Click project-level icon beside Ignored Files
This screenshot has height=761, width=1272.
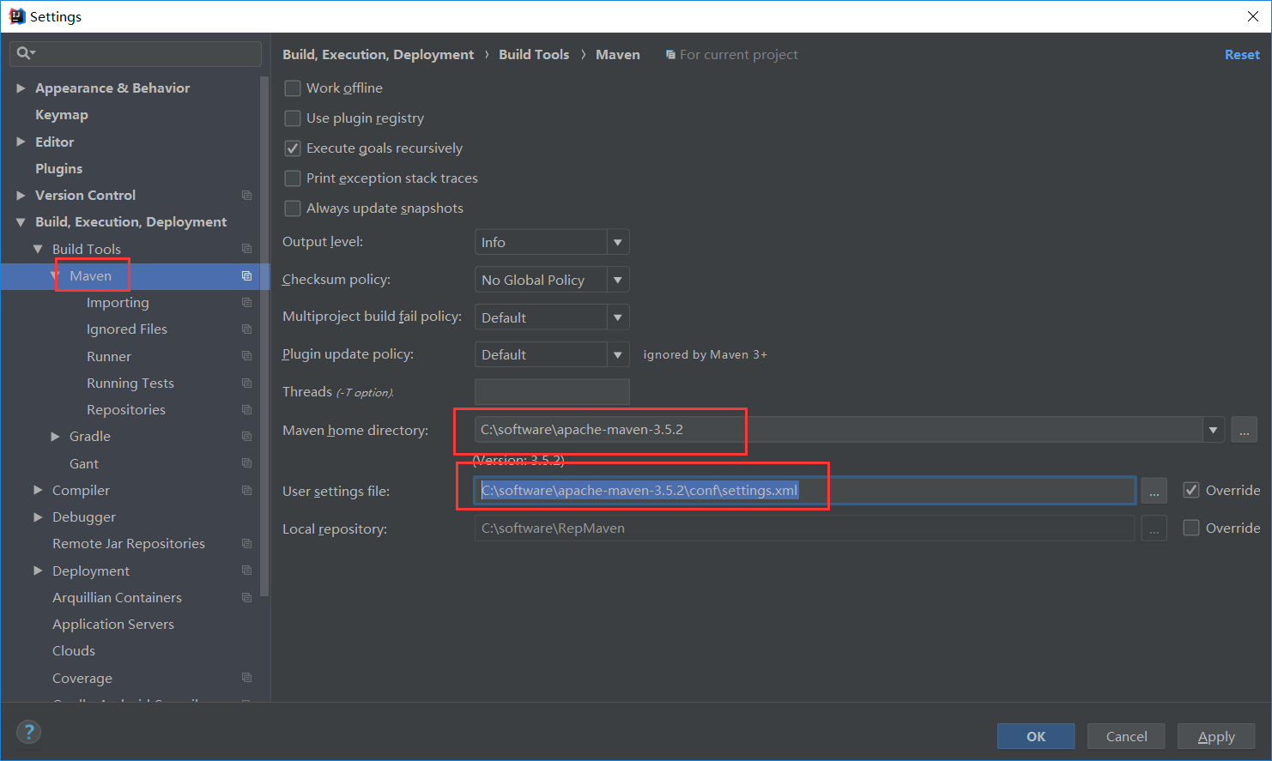pos(246,329)
